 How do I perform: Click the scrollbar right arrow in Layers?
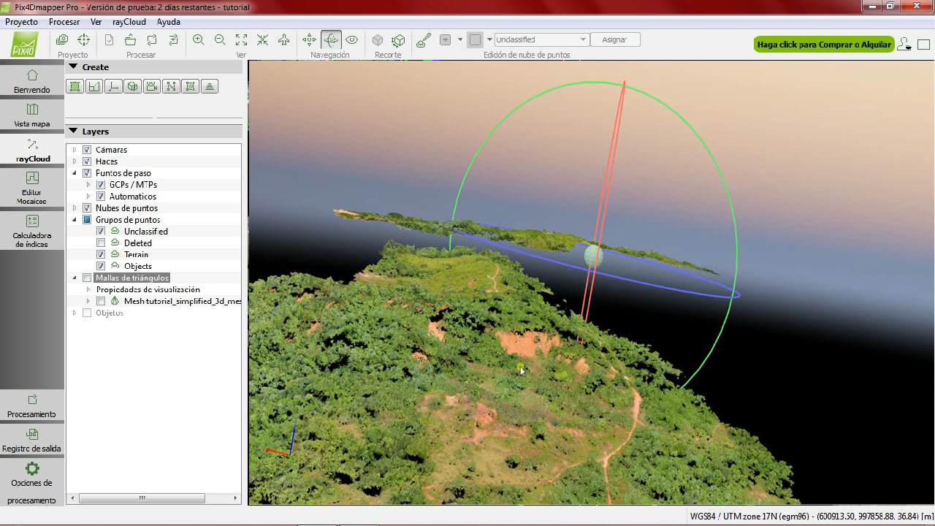tap(235, 498)
